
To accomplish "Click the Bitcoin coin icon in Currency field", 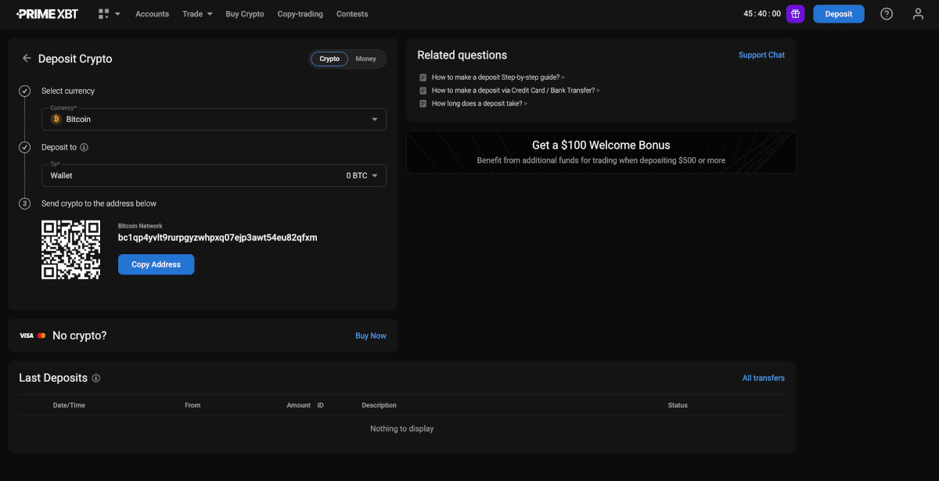I will (x=56, y=119).
